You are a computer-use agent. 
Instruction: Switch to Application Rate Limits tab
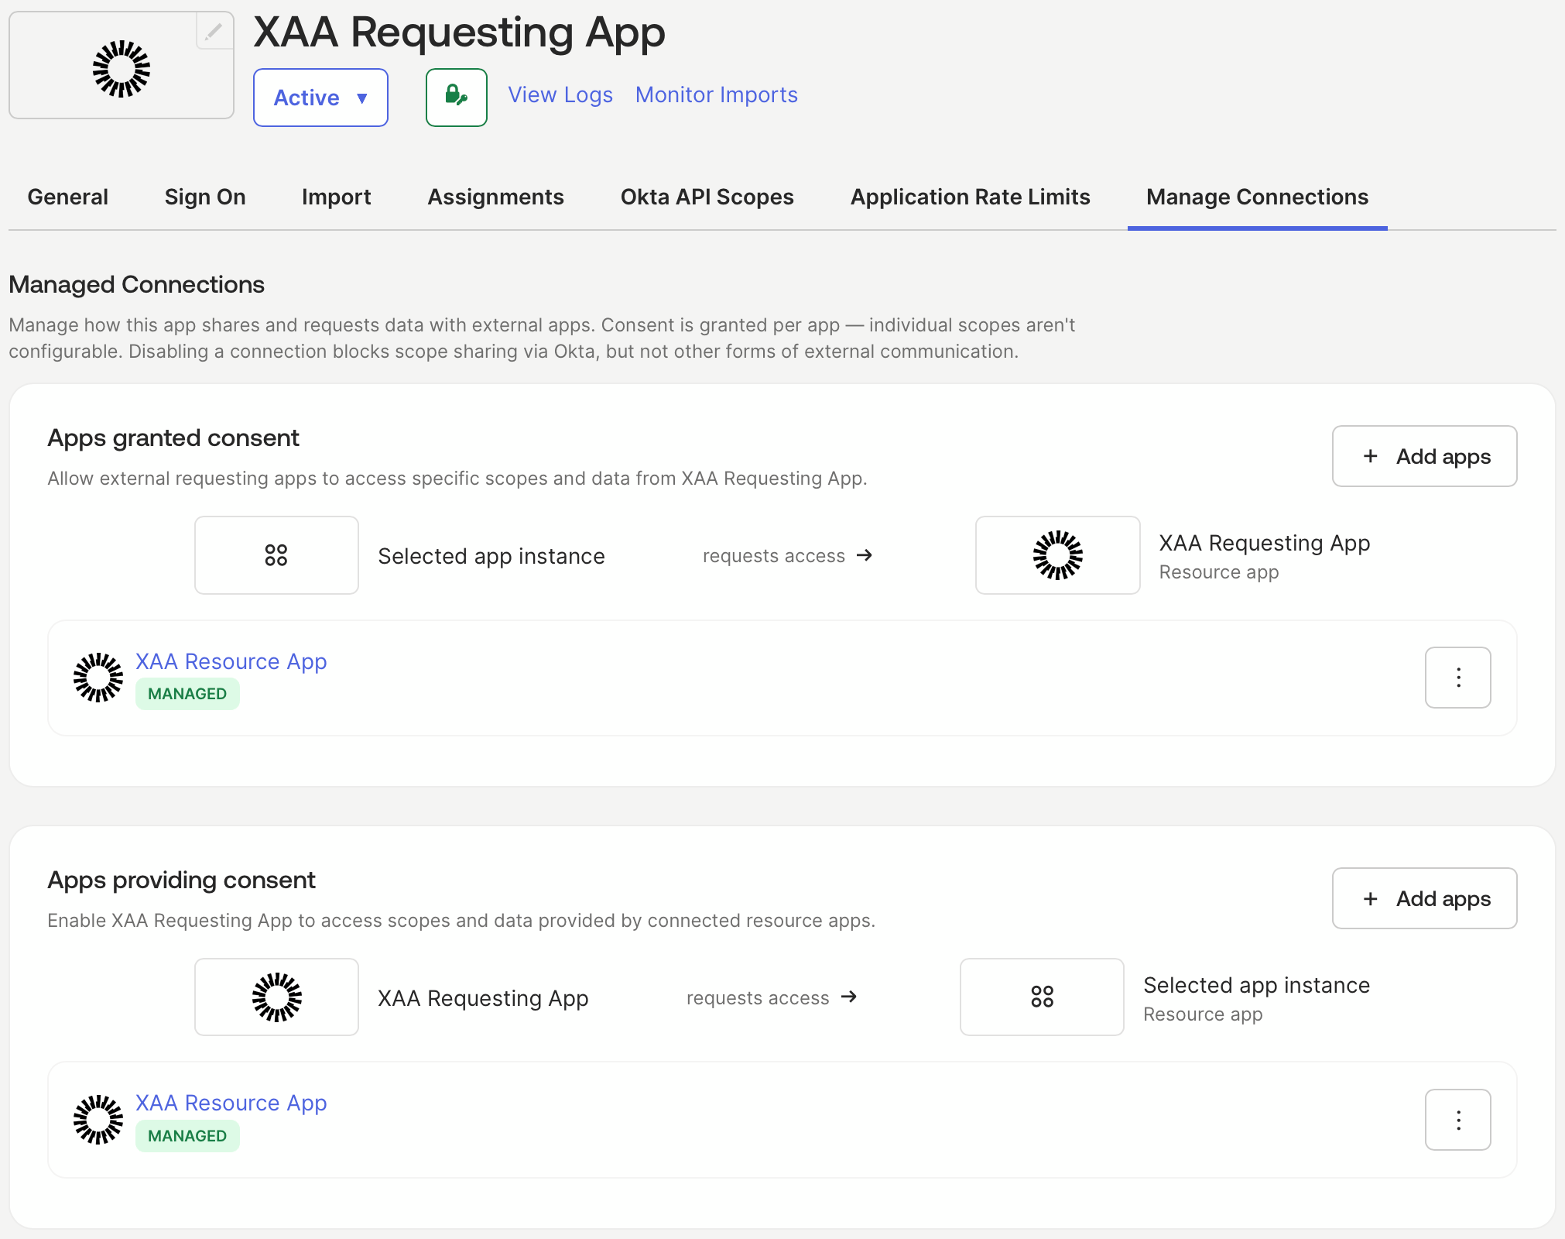pyautogui.click(x=971, y=197)
